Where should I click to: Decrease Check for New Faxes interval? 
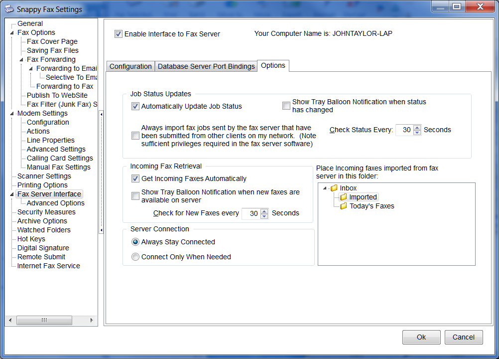[x=264, y=216]
